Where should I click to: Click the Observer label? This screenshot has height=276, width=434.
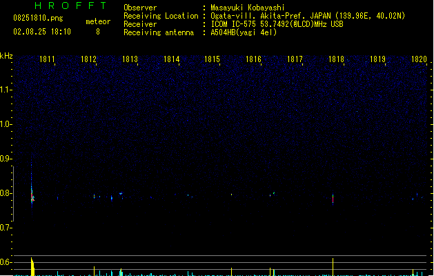(140, 8)
